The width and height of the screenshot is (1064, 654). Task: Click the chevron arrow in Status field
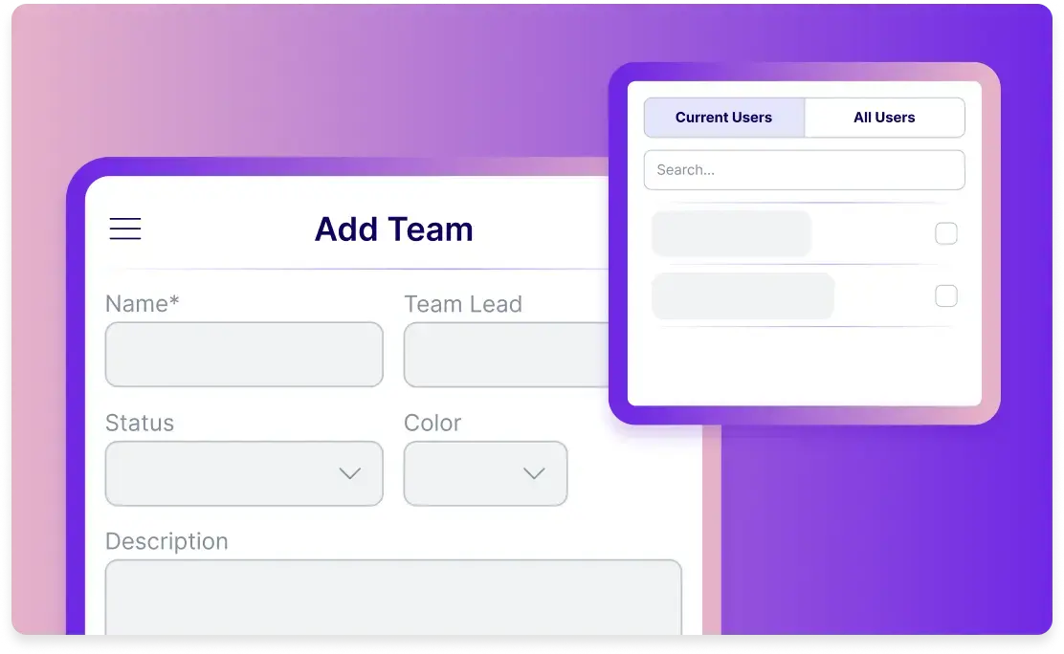pos(350,473)
